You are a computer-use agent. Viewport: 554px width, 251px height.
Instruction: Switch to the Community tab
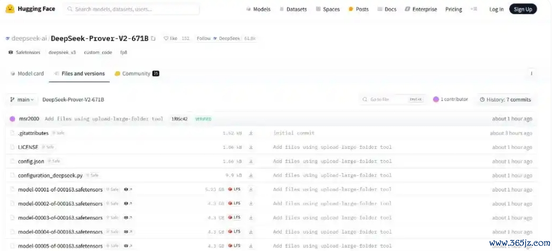click(137, 74)
